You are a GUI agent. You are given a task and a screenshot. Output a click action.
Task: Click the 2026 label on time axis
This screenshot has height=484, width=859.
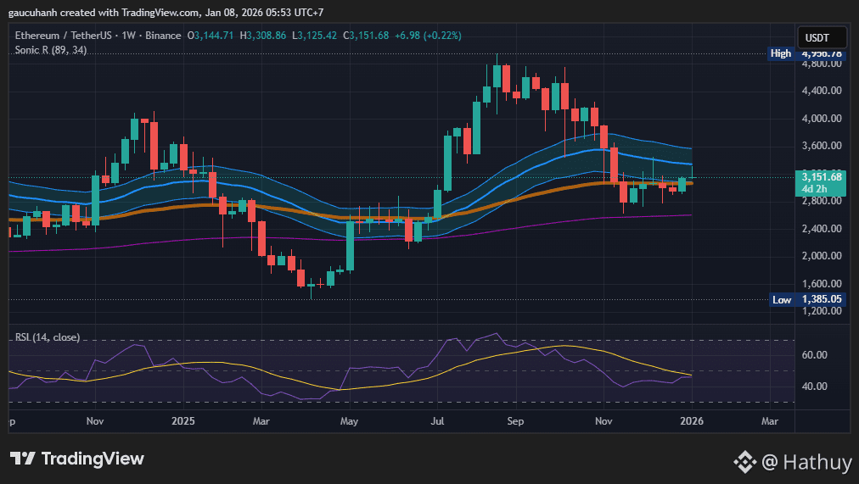692,420
